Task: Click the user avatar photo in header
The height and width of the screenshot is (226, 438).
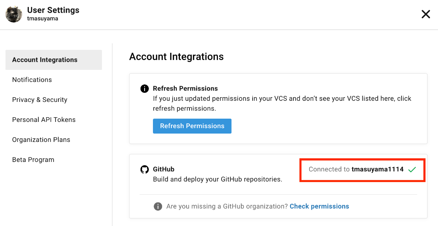Action: [14, 14]
